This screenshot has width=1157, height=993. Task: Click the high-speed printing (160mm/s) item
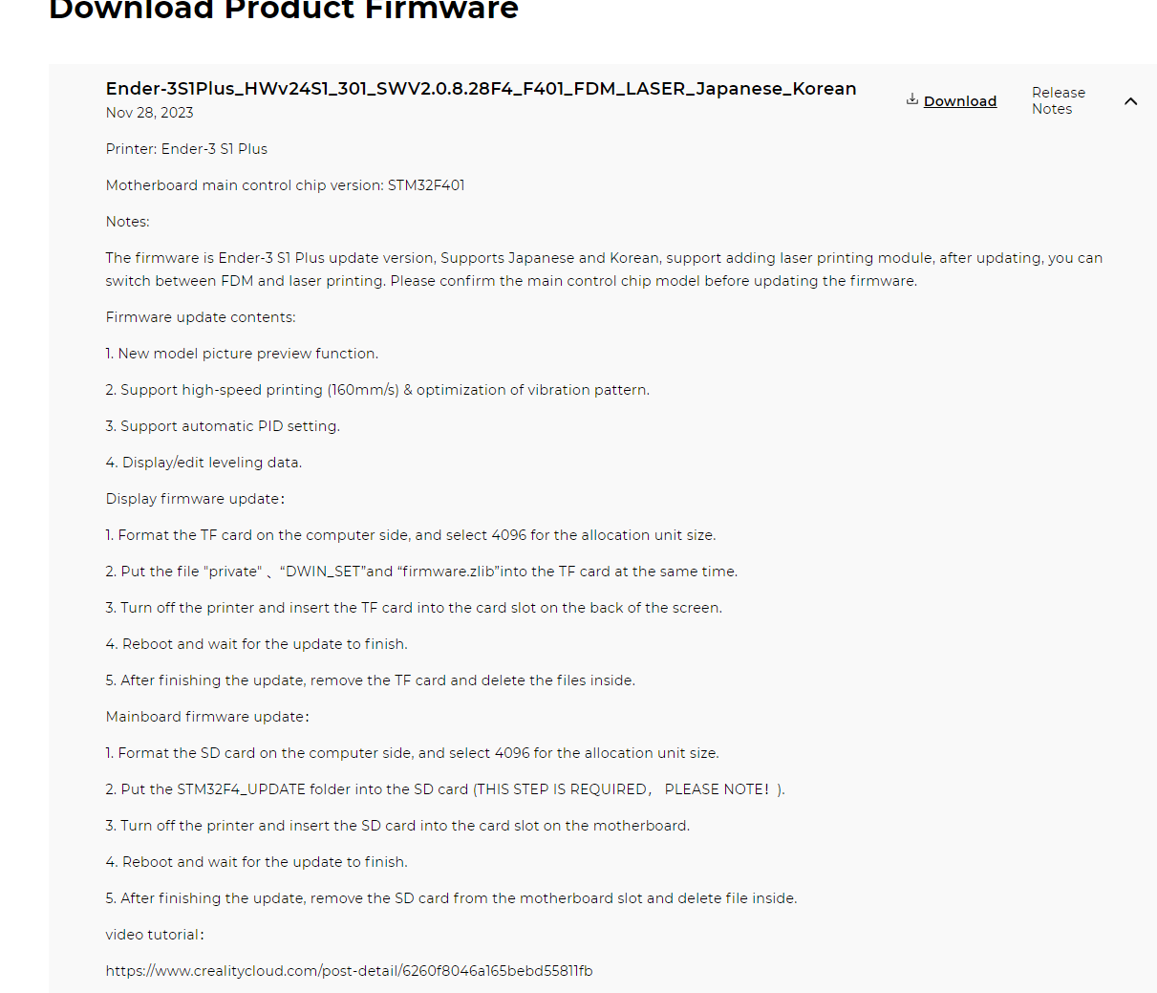point(377,390)
